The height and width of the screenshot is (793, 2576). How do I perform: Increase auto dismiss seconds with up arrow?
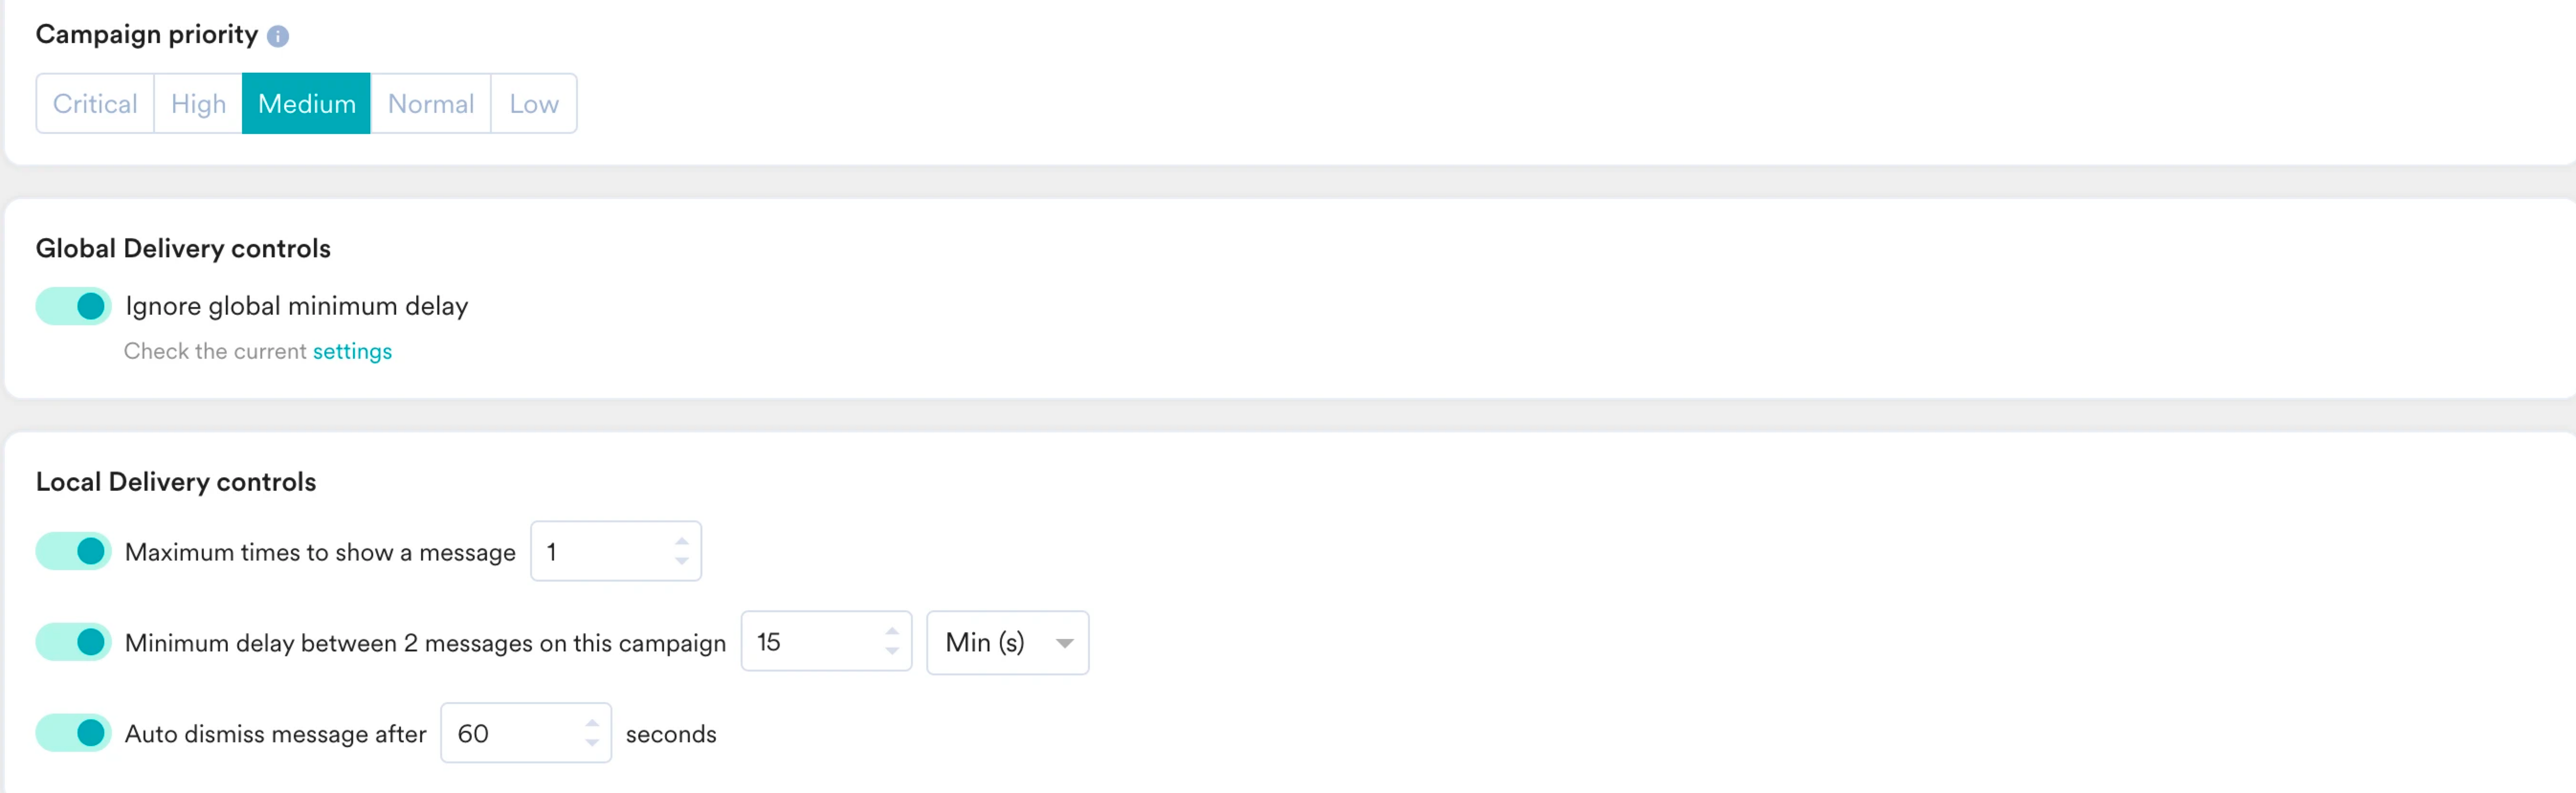click(592, 723)
